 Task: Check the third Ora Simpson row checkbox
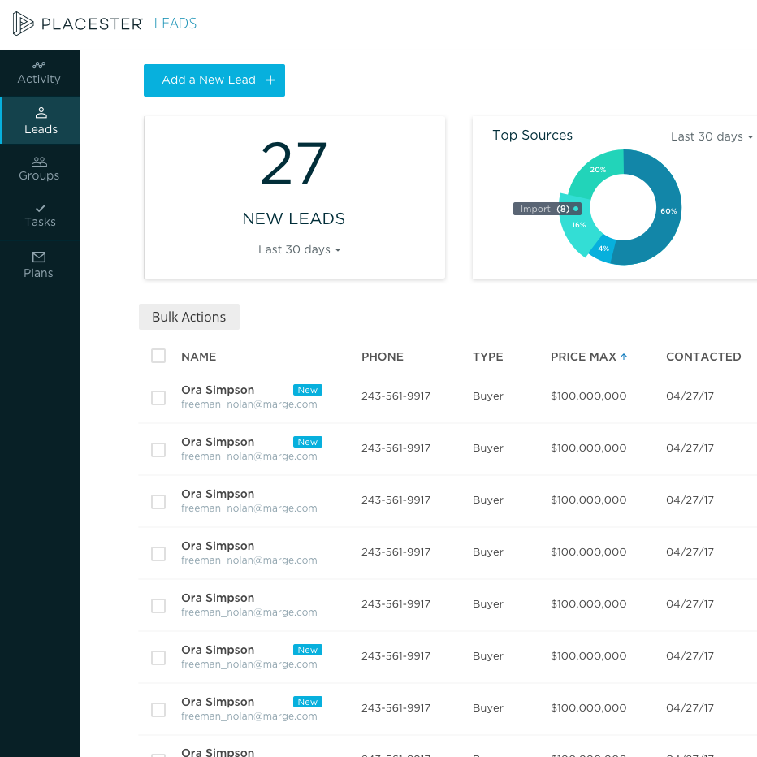click(158, 502)
